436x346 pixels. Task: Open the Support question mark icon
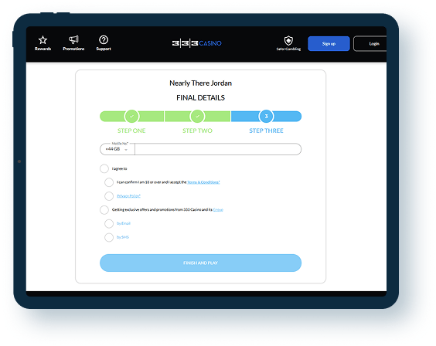pyautogui.click(x=104, y=39)
